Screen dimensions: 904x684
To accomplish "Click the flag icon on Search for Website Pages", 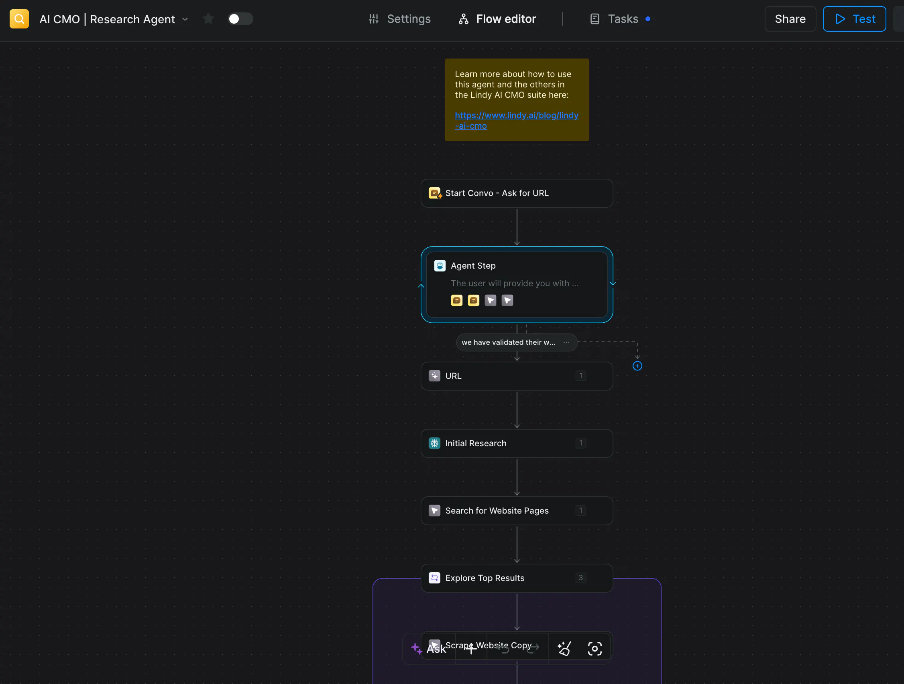I will 434,510.
